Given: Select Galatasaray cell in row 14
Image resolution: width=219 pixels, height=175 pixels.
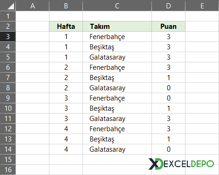Looking at the screenshot, I should tap(117, 149).
